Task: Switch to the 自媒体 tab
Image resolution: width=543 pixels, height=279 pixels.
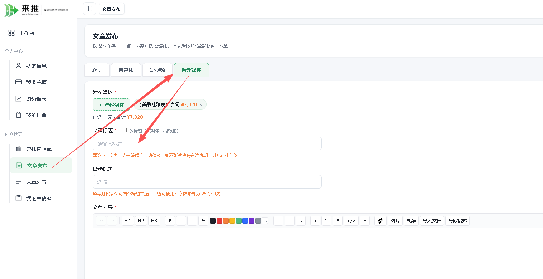Action: (x=126, y=70)
